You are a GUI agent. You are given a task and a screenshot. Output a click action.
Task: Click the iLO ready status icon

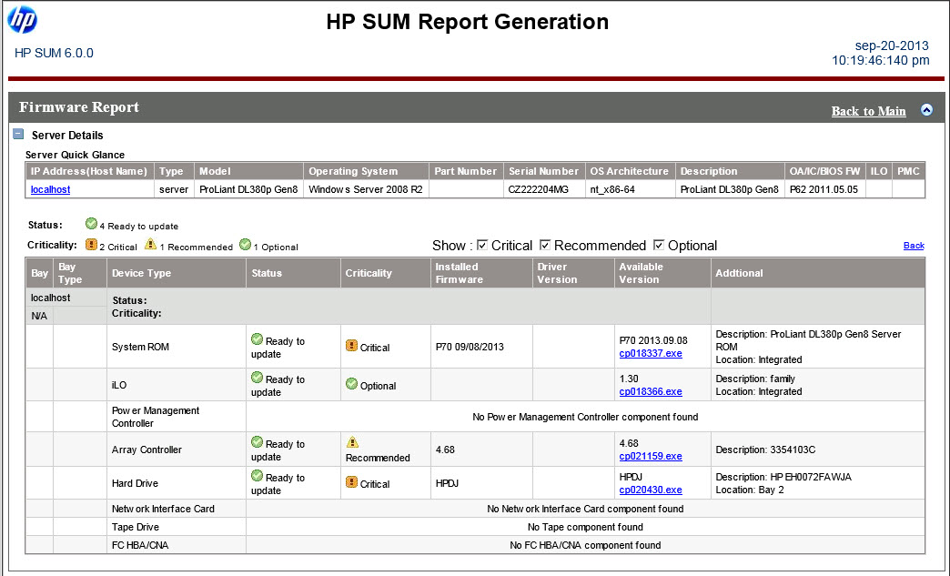pyautogui.click(x=257, y=378)
